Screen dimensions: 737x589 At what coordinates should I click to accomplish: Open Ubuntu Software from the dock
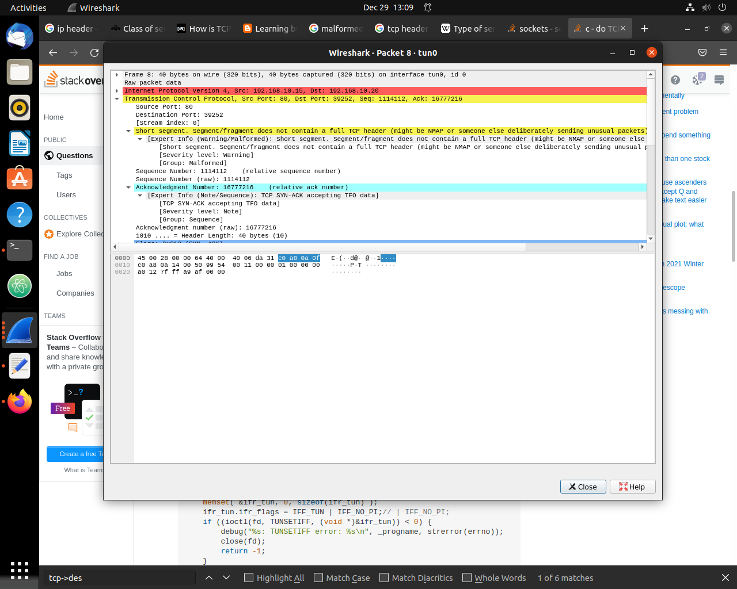[20, 179]
